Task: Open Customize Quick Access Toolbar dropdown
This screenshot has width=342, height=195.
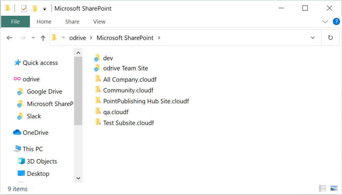Action: pyautogui.click(x=45, y=9)
